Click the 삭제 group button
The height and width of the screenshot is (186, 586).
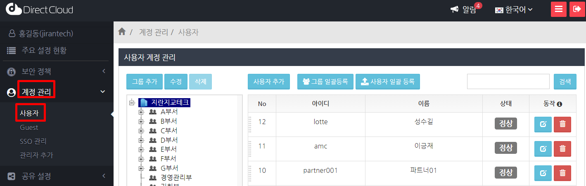coord(200,82)
